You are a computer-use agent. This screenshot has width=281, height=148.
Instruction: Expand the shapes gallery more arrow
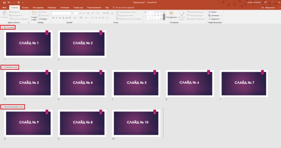point(164,19)
